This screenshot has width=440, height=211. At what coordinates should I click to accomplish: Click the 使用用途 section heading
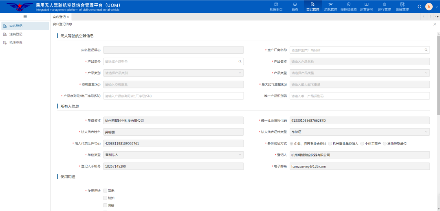coord(68,177)
